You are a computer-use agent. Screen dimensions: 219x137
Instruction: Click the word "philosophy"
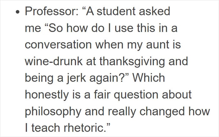coord(53,112)
